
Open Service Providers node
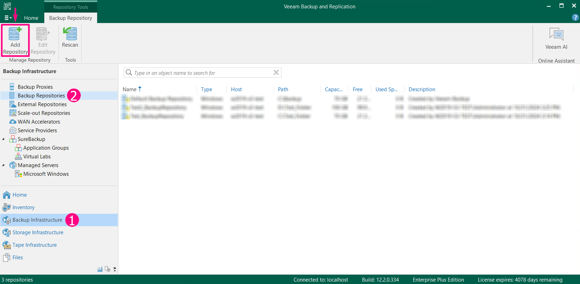(37, 131)
